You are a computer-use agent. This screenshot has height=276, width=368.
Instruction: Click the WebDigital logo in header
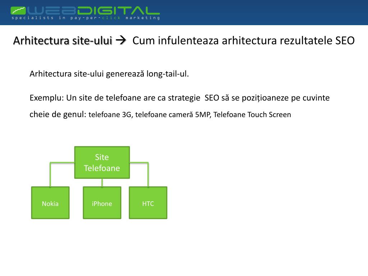click(x=85, y=13)
